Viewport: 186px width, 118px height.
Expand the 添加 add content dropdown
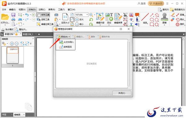[x=109, y=25]
